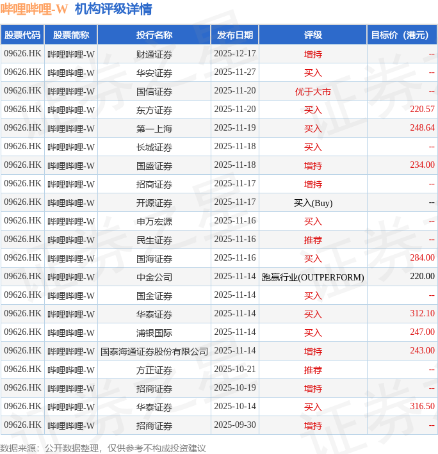Click 国泰海通证券股份有限公司 cell

(x=154, y=352)
